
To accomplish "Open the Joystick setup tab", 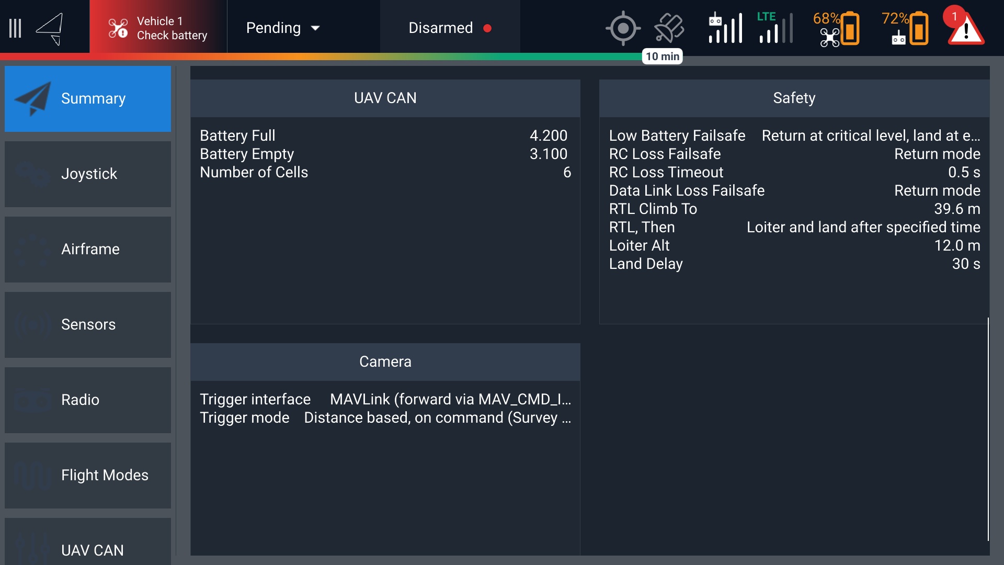I will click(x=88, y=174).
